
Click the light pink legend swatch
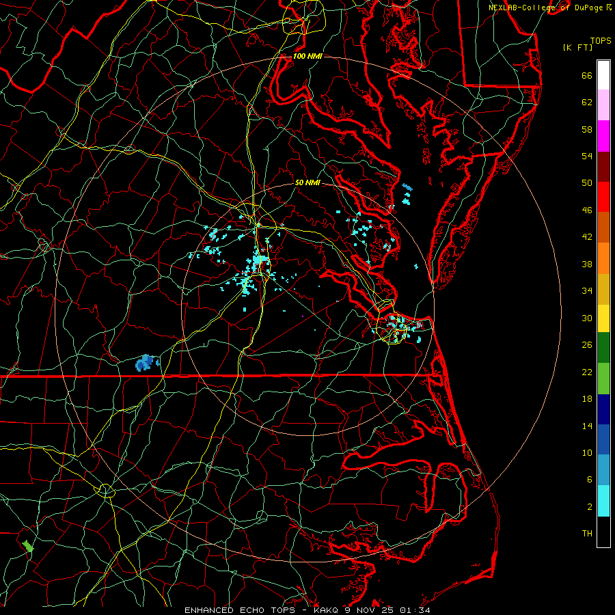point(603,105)
